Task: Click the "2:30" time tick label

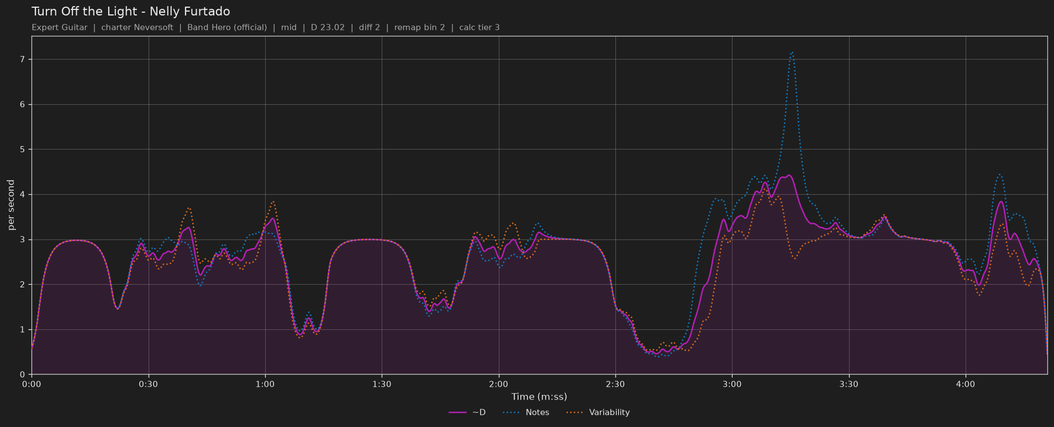Action: (x=615, y=385)
